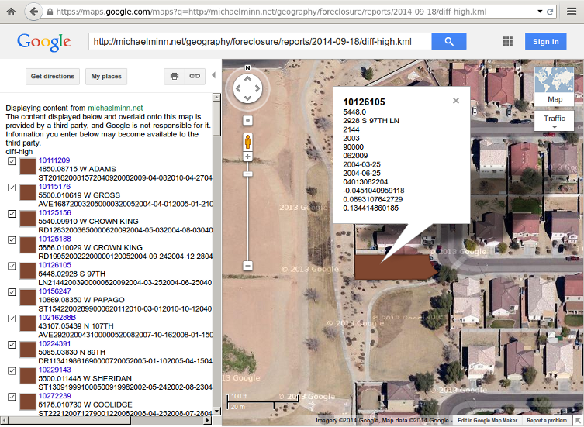The width and height of the screenshot is (584, 427).
Task: Click the blue Sign in button
Action: 545,42
